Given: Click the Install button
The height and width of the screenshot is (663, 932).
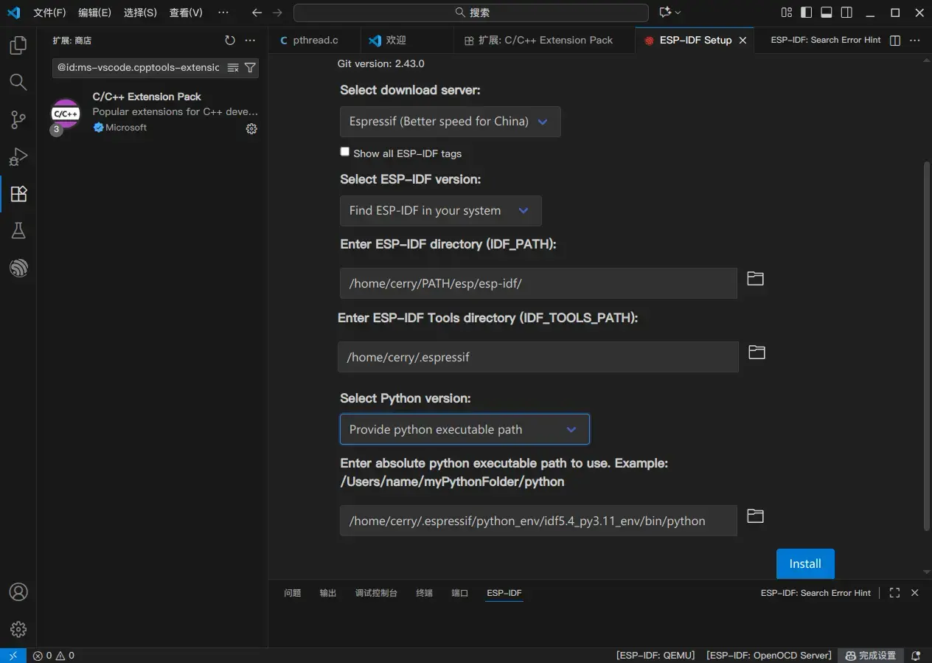Looking at the screenshot, I should pos(805,563).
